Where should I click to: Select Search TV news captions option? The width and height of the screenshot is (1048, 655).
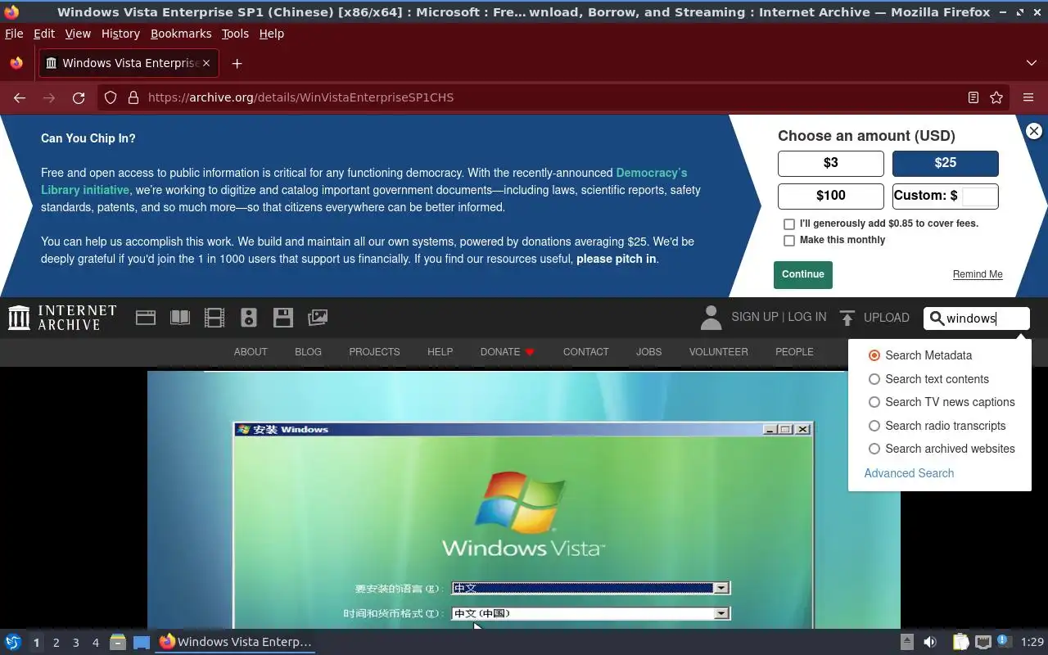(x=874, y=402)
